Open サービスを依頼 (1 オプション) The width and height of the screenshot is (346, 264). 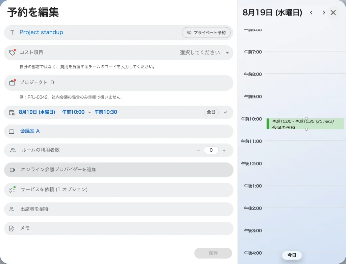pos(119,190)
